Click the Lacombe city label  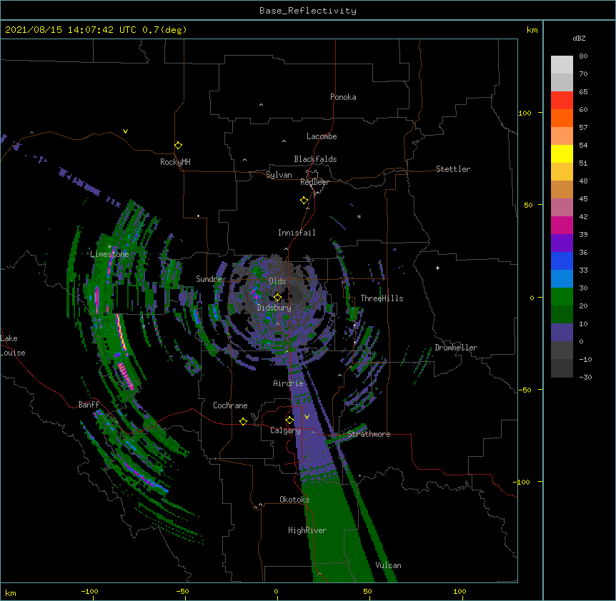pyautogui.click(x=322, y=136)
